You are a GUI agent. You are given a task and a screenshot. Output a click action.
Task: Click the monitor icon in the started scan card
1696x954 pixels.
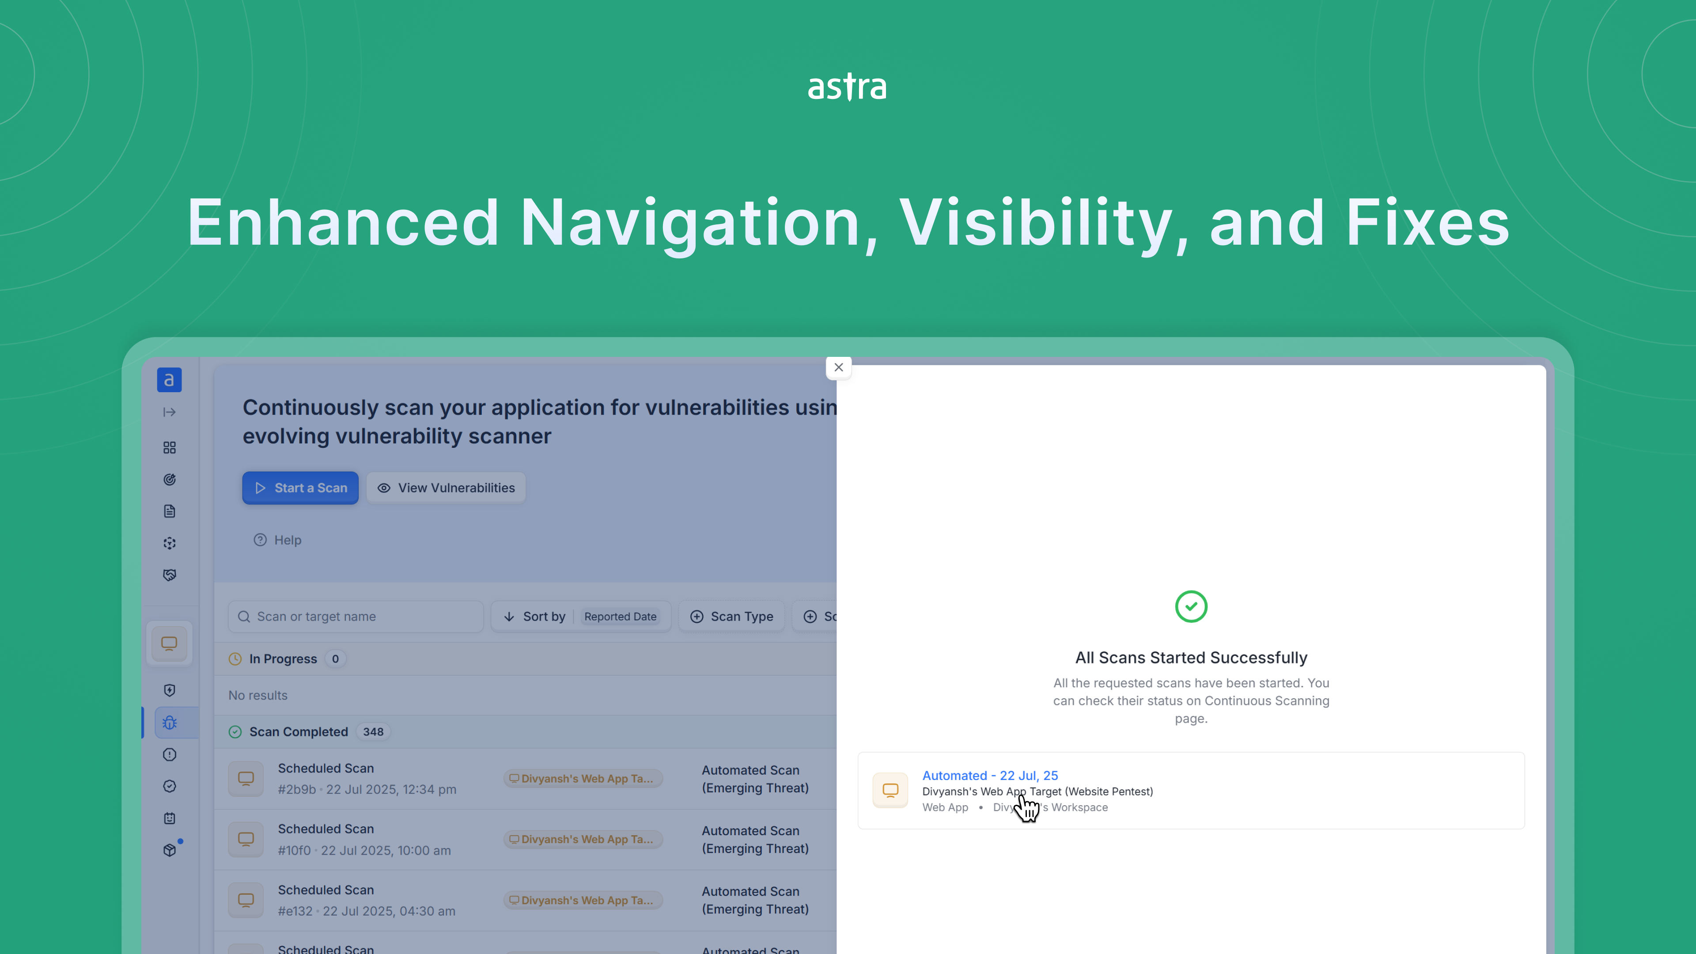pos(890,790)
